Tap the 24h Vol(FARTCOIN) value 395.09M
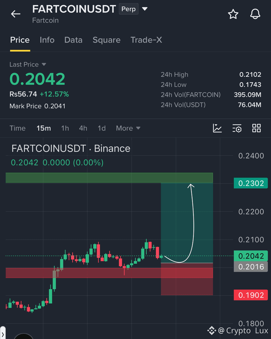The width and height of the screenshot is (271, 339). click(247, 95)
